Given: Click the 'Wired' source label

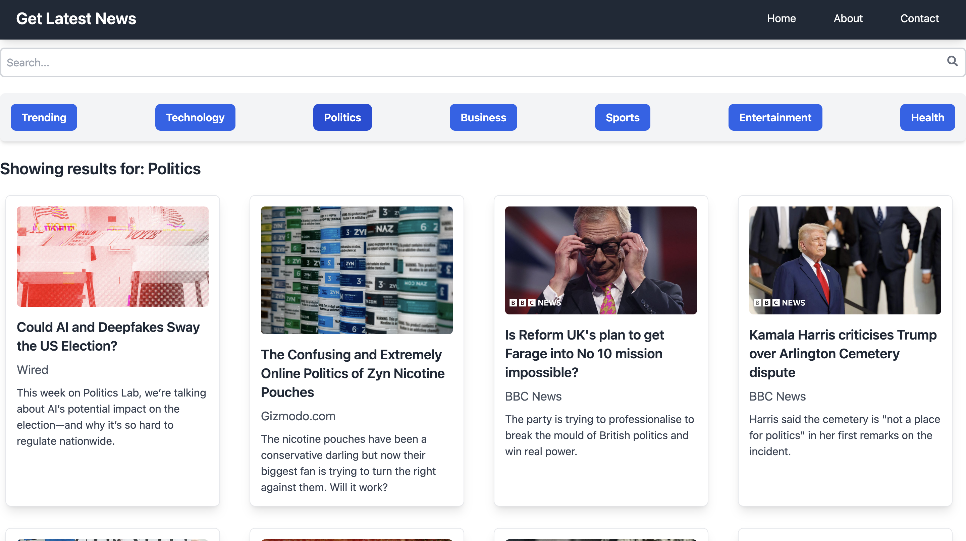Looking at the screenshot, I should pyautogui.click(x=33, y=370).
